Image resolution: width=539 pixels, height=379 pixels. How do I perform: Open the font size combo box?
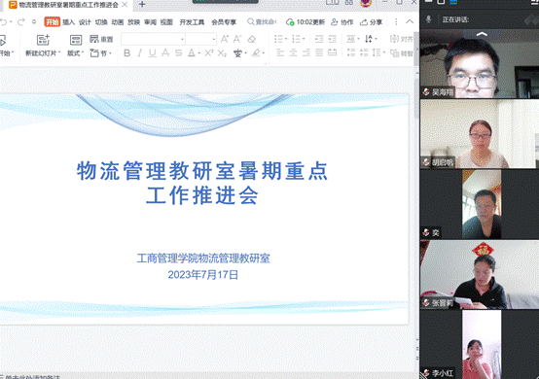(201, 39)
